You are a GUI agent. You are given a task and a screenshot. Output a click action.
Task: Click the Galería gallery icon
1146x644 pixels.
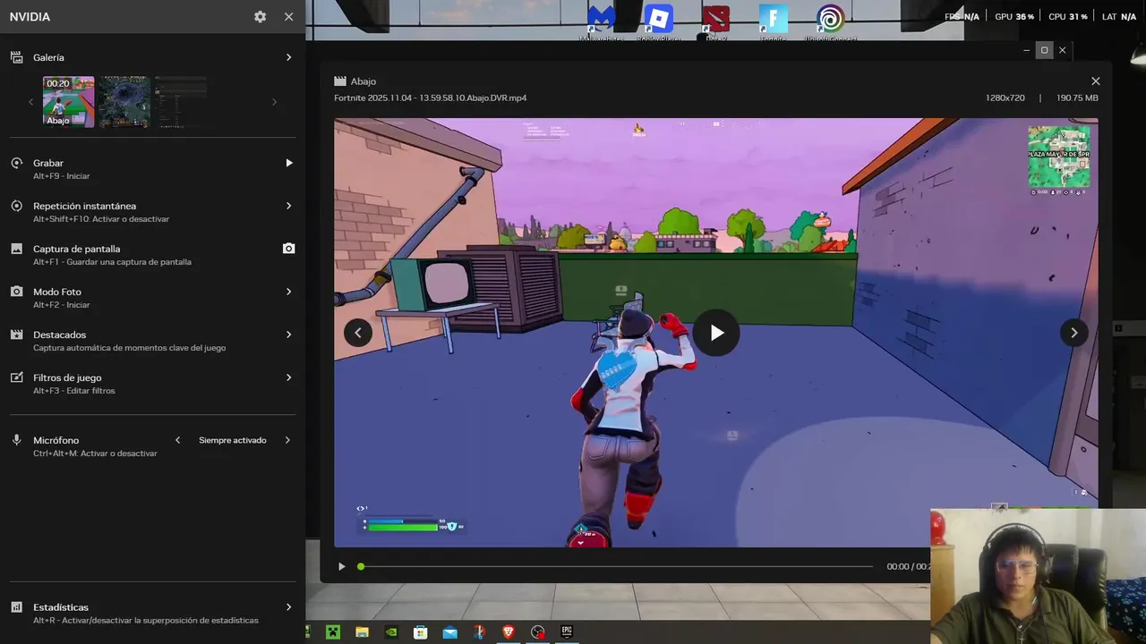click(x=16, y=57)
